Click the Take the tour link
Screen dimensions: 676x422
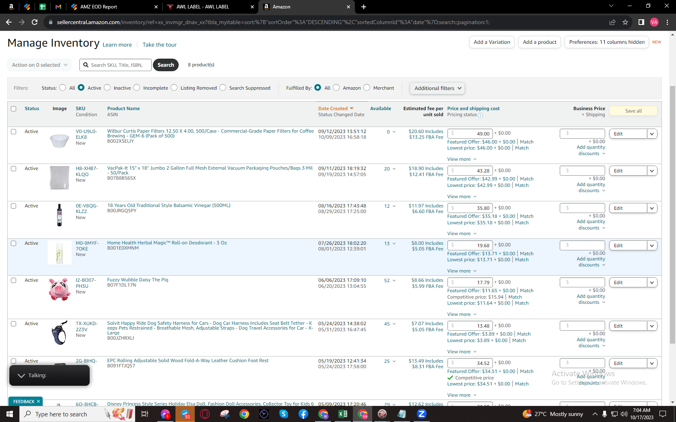[x=159, y=45]
